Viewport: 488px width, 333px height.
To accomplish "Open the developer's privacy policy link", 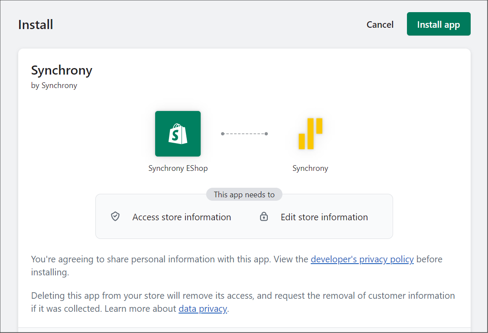I will [x=362, y=259].
